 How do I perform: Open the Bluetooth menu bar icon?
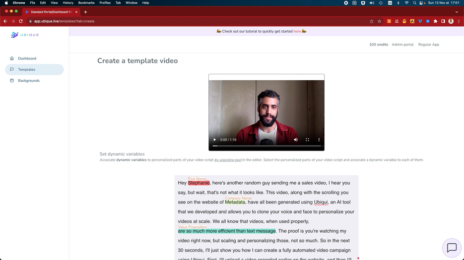click(398, 2)
